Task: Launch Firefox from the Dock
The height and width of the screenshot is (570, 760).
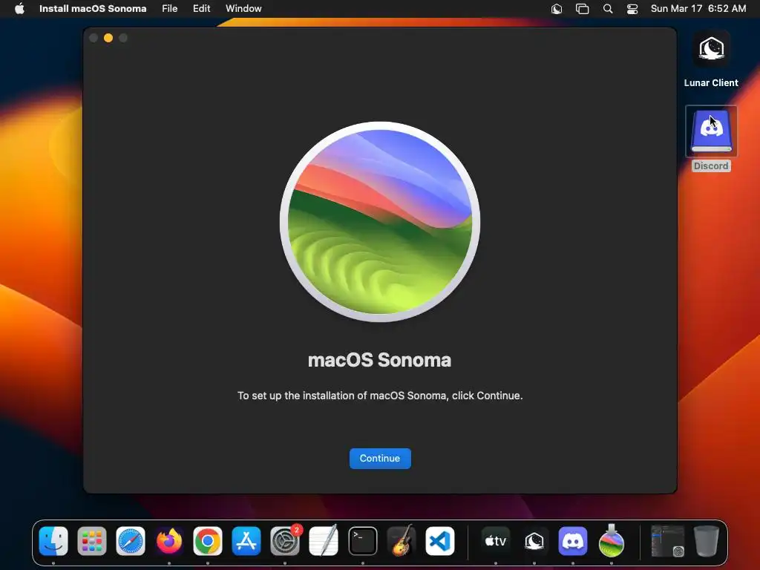Action: (x=169, y=541)
